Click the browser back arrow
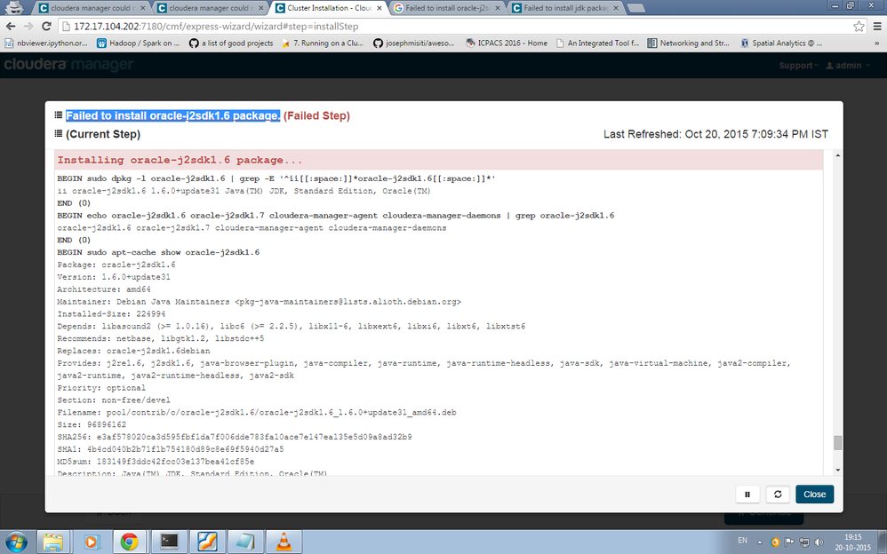This screenshot has height=554, width=887. [x=12, y=27]
